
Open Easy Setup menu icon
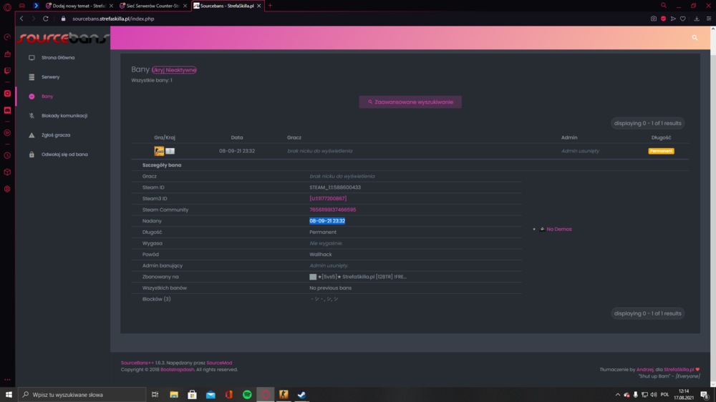pos(709,19)
